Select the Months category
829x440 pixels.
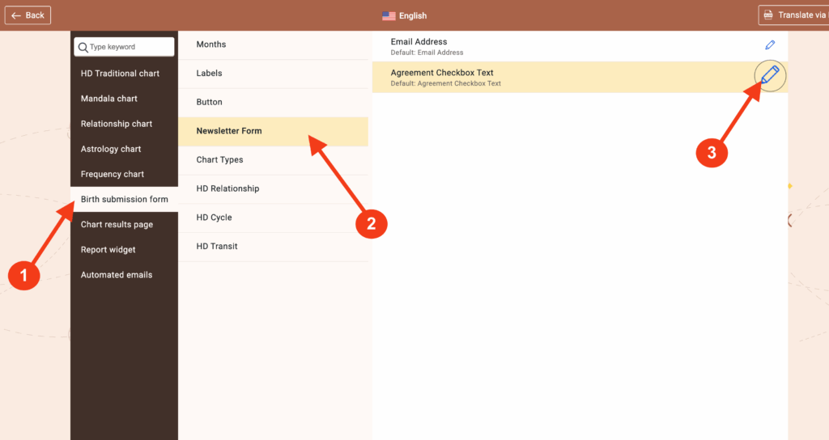click(211, 44)
